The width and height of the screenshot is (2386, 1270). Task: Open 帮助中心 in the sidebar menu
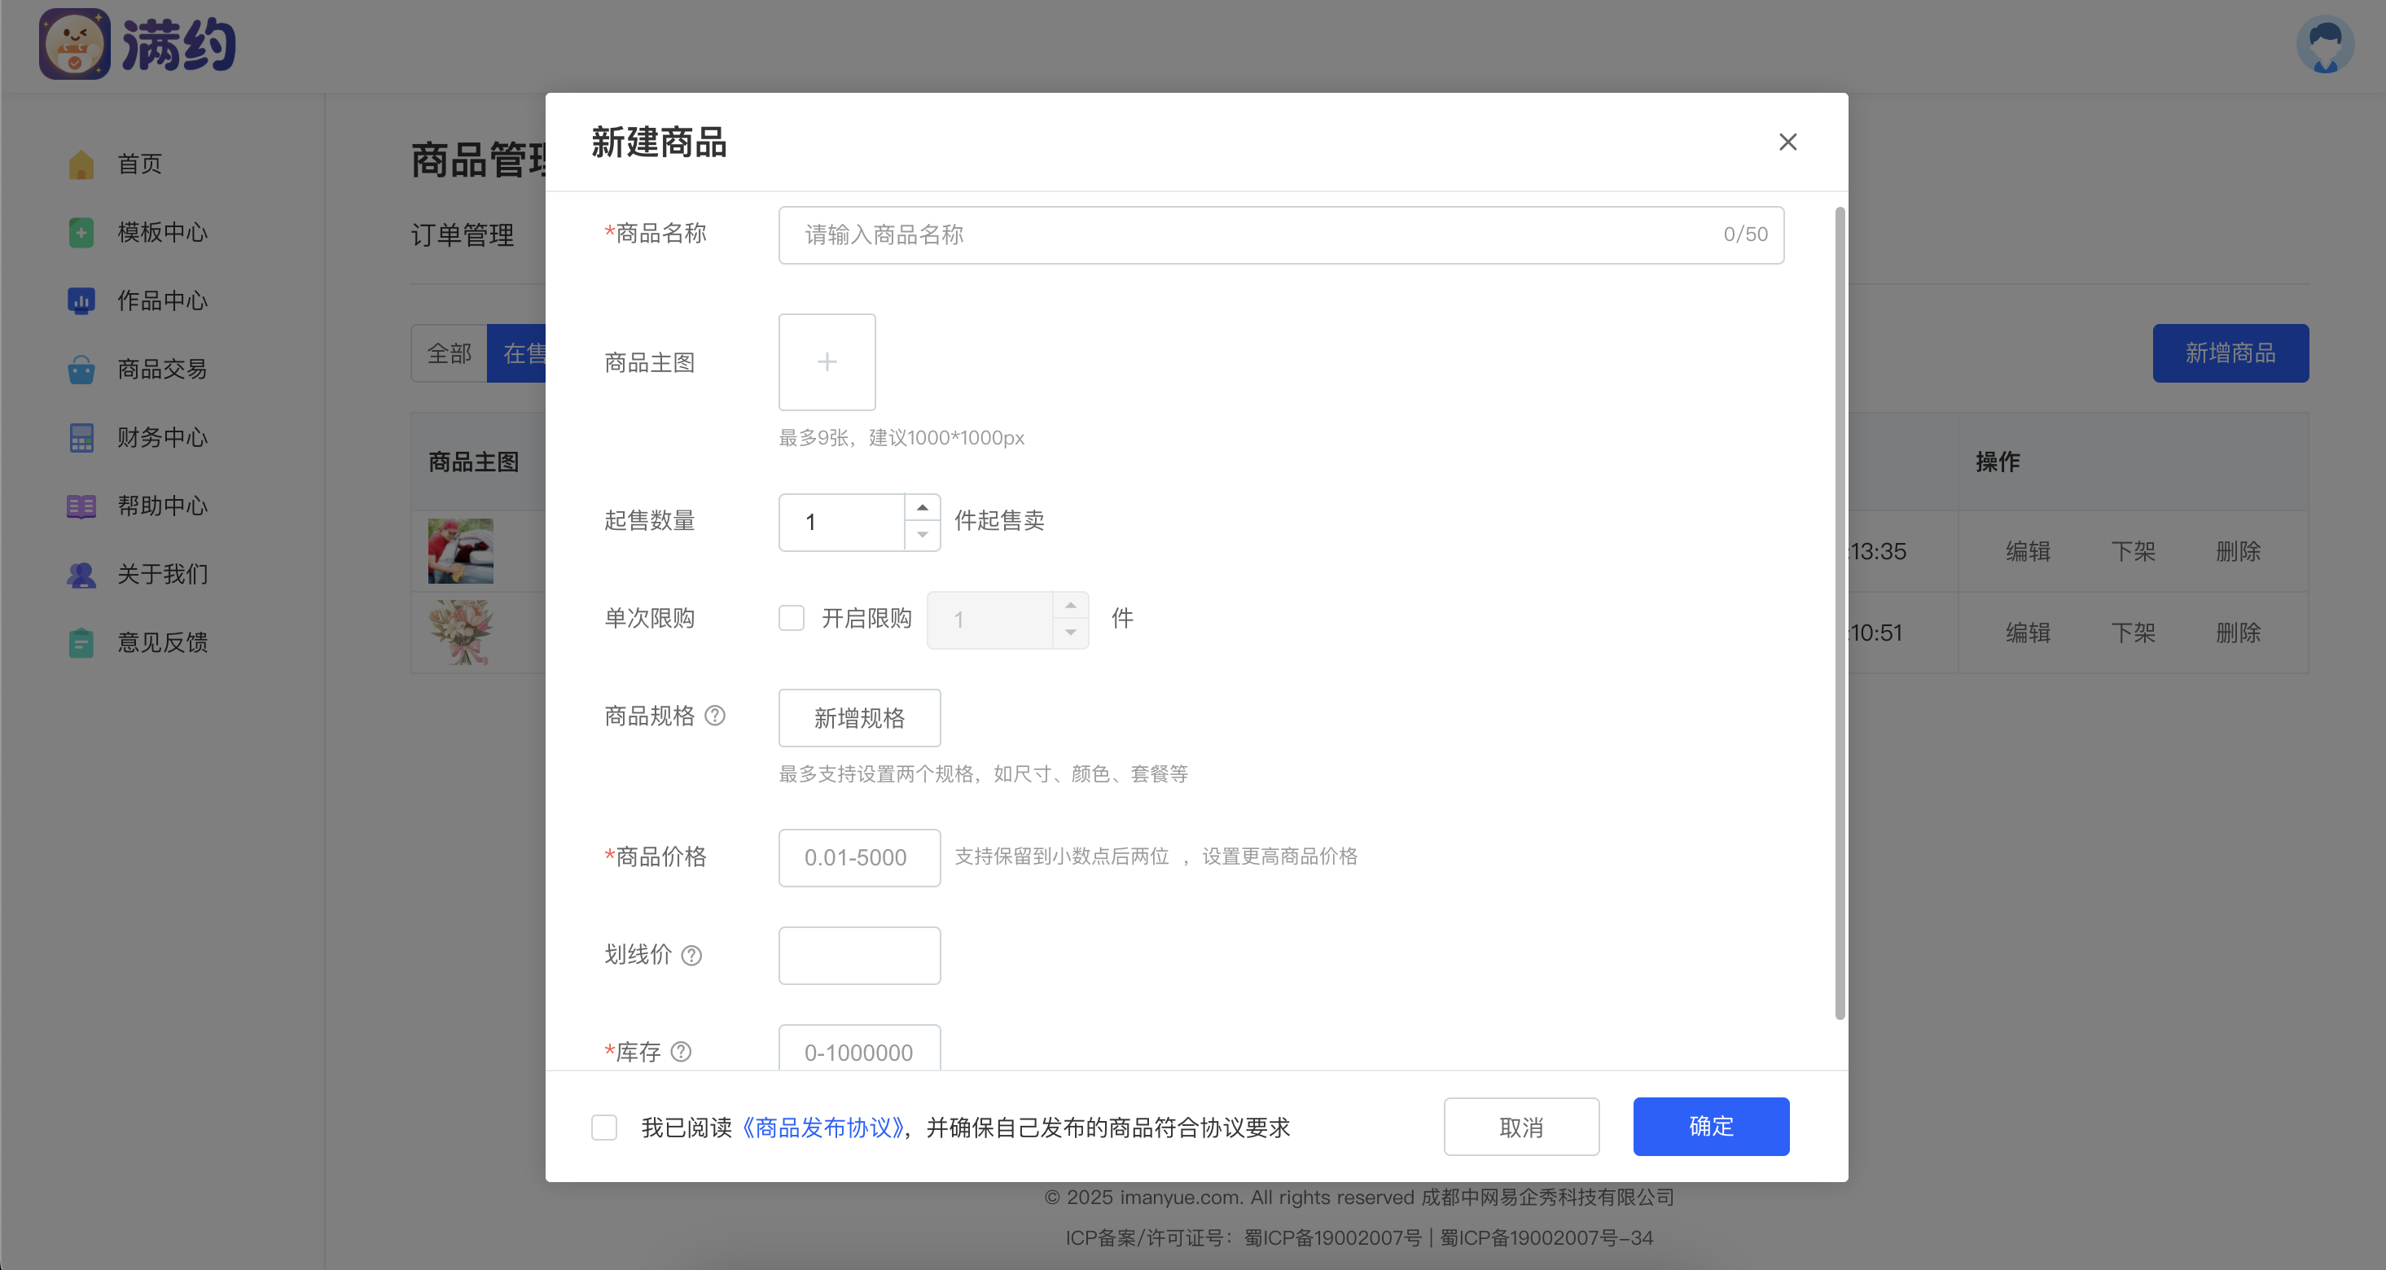point(161,506)
